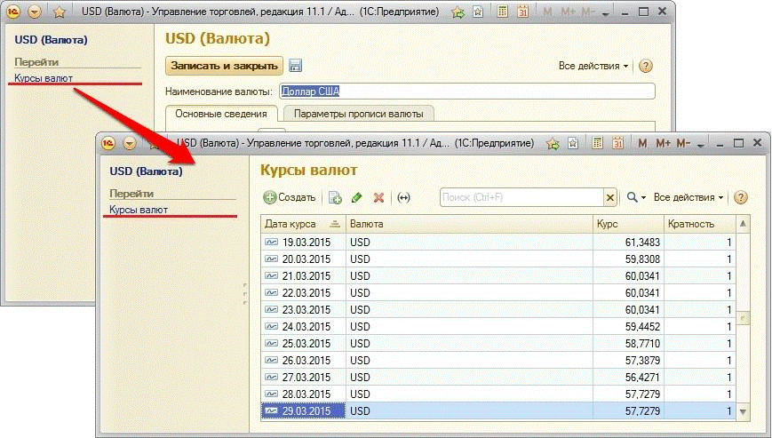Click the copy record icon next to Создать

[335, 197]
